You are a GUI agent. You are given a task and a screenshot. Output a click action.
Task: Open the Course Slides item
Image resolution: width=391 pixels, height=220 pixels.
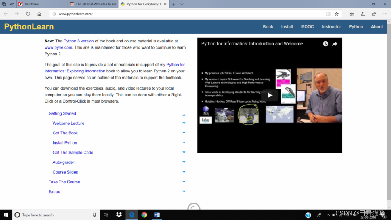[x=65, y=172]
